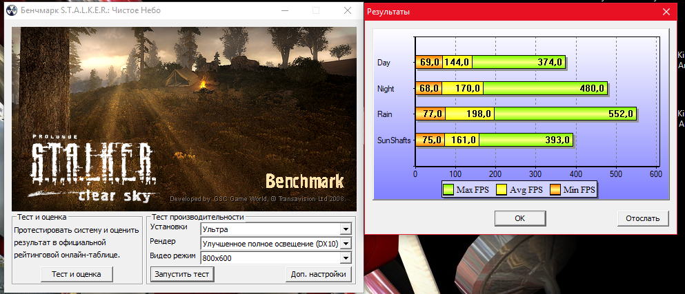The width and height of the screenshot is (685, 294).
Task: Click the Day minimum value 69,0
Action: pos(430,63)
